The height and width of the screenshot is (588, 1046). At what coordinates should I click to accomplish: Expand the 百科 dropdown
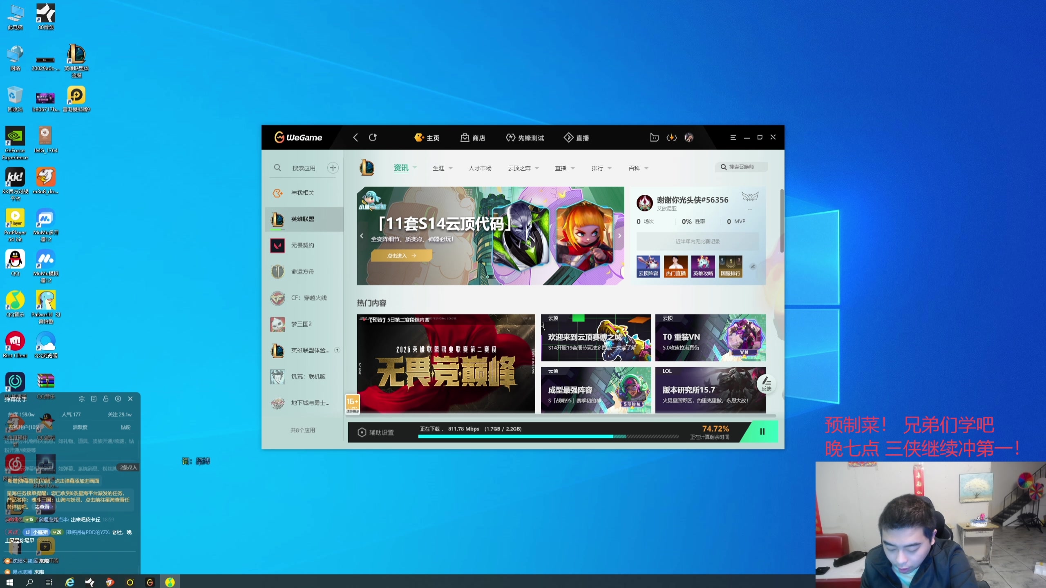[646, 168]
